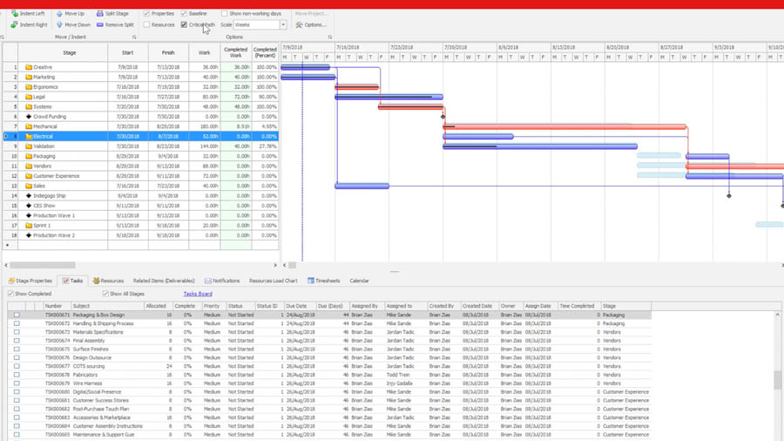Expand the Move / Indent group launcher

(x=134, y=37)
